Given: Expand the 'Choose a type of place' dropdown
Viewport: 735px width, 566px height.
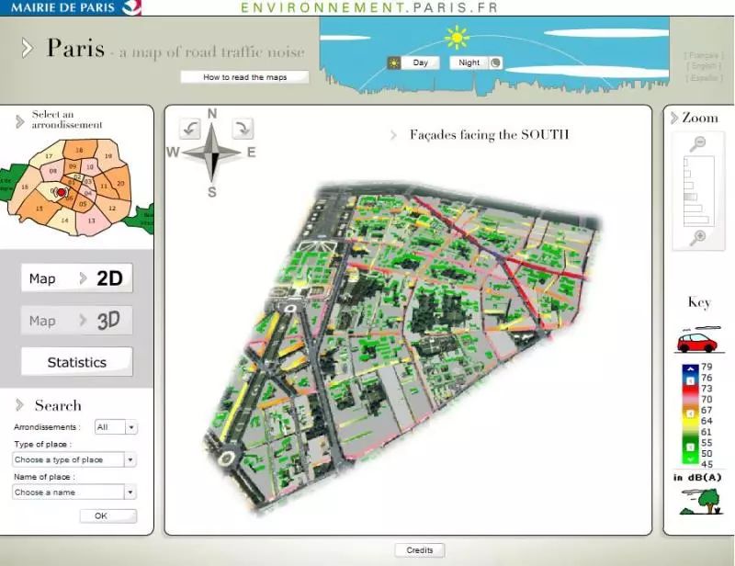Looking at the screenshot, I should click(75, 459).
